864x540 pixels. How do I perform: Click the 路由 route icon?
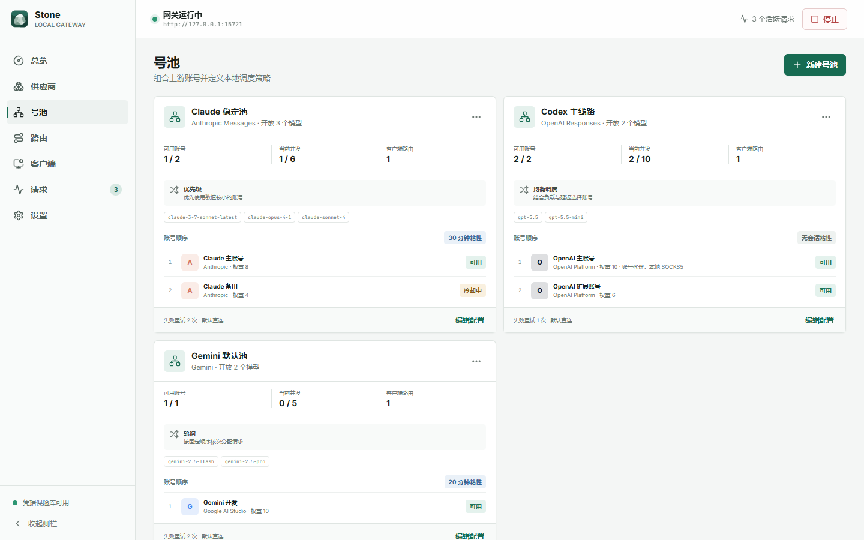[x=19, y=138]
